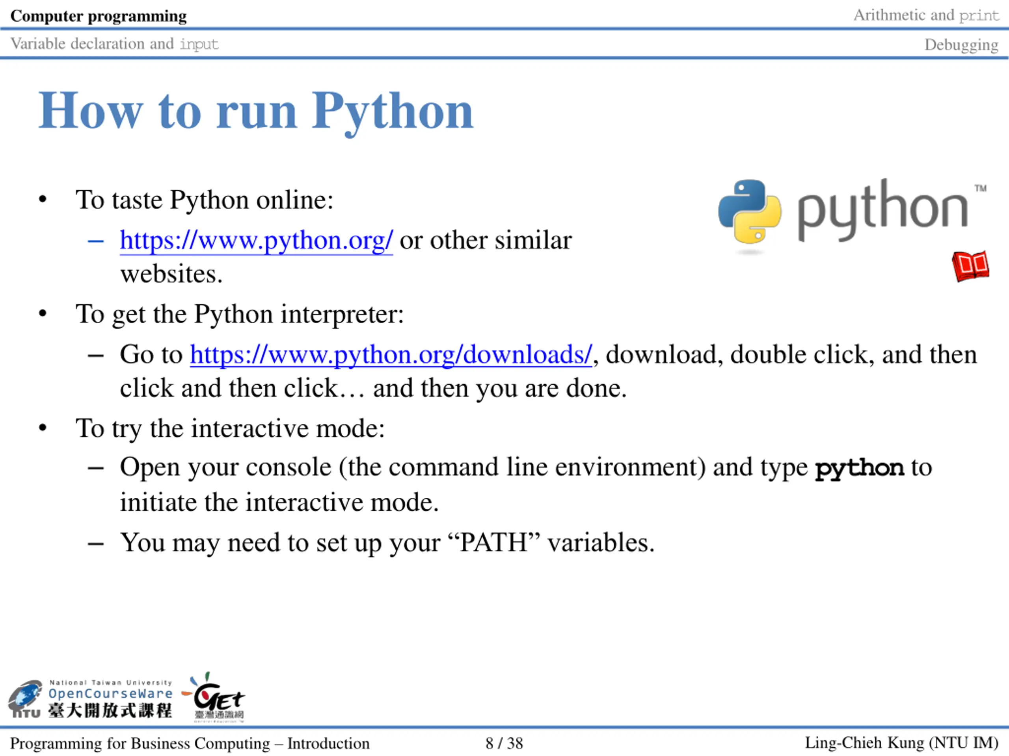Image resolution: width=1009 pixels, height=756 pixels.
Task: Jump to Computer programming section
Action: click(99, 16)
